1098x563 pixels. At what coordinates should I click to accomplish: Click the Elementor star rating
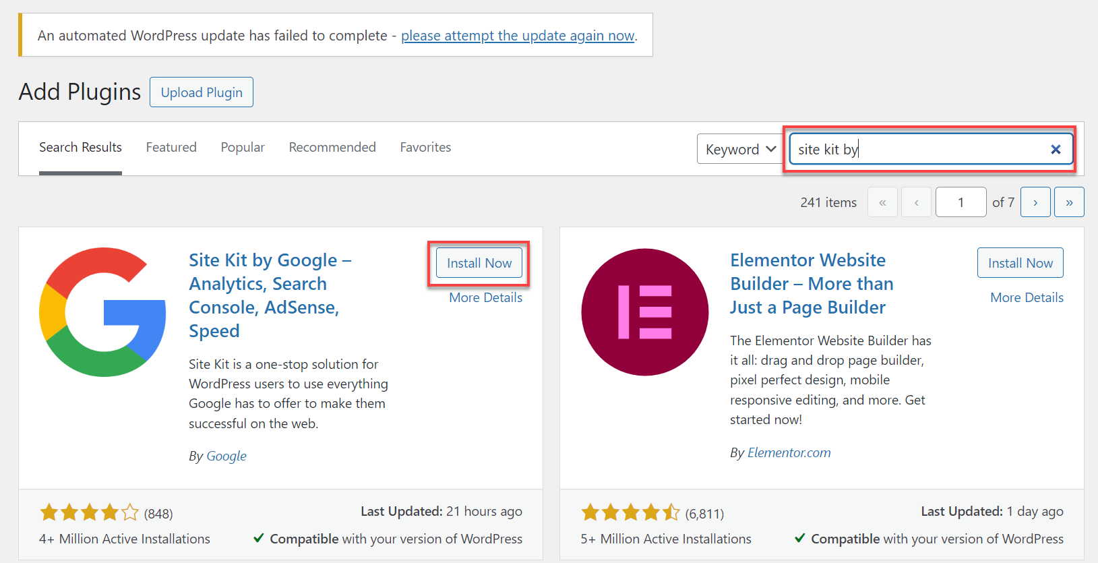631,513
